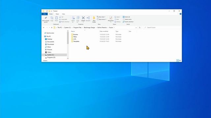Select the Templates folder

point(76,41)
